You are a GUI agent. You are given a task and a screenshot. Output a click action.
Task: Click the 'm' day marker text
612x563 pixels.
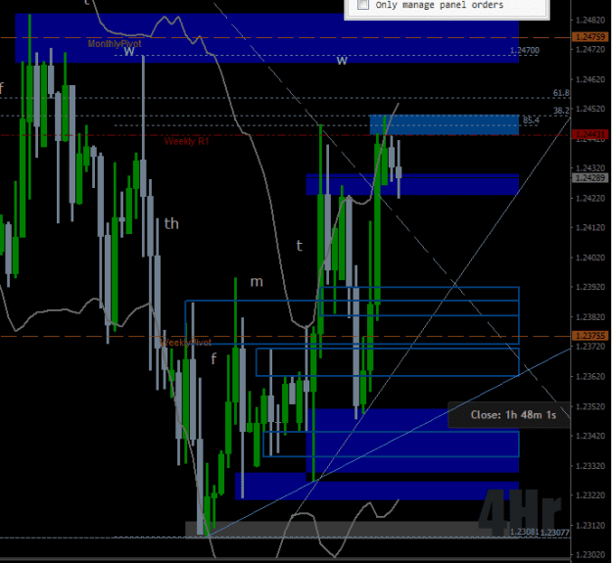(257, 282)
